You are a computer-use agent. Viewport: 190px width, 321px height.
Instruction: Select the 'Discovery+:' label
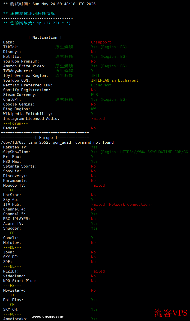(16, 176)
